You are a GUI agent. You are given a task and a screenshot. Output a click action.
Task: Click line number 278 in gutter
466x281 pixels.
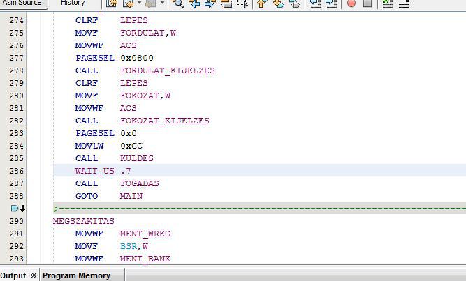[x=16, y=70]
